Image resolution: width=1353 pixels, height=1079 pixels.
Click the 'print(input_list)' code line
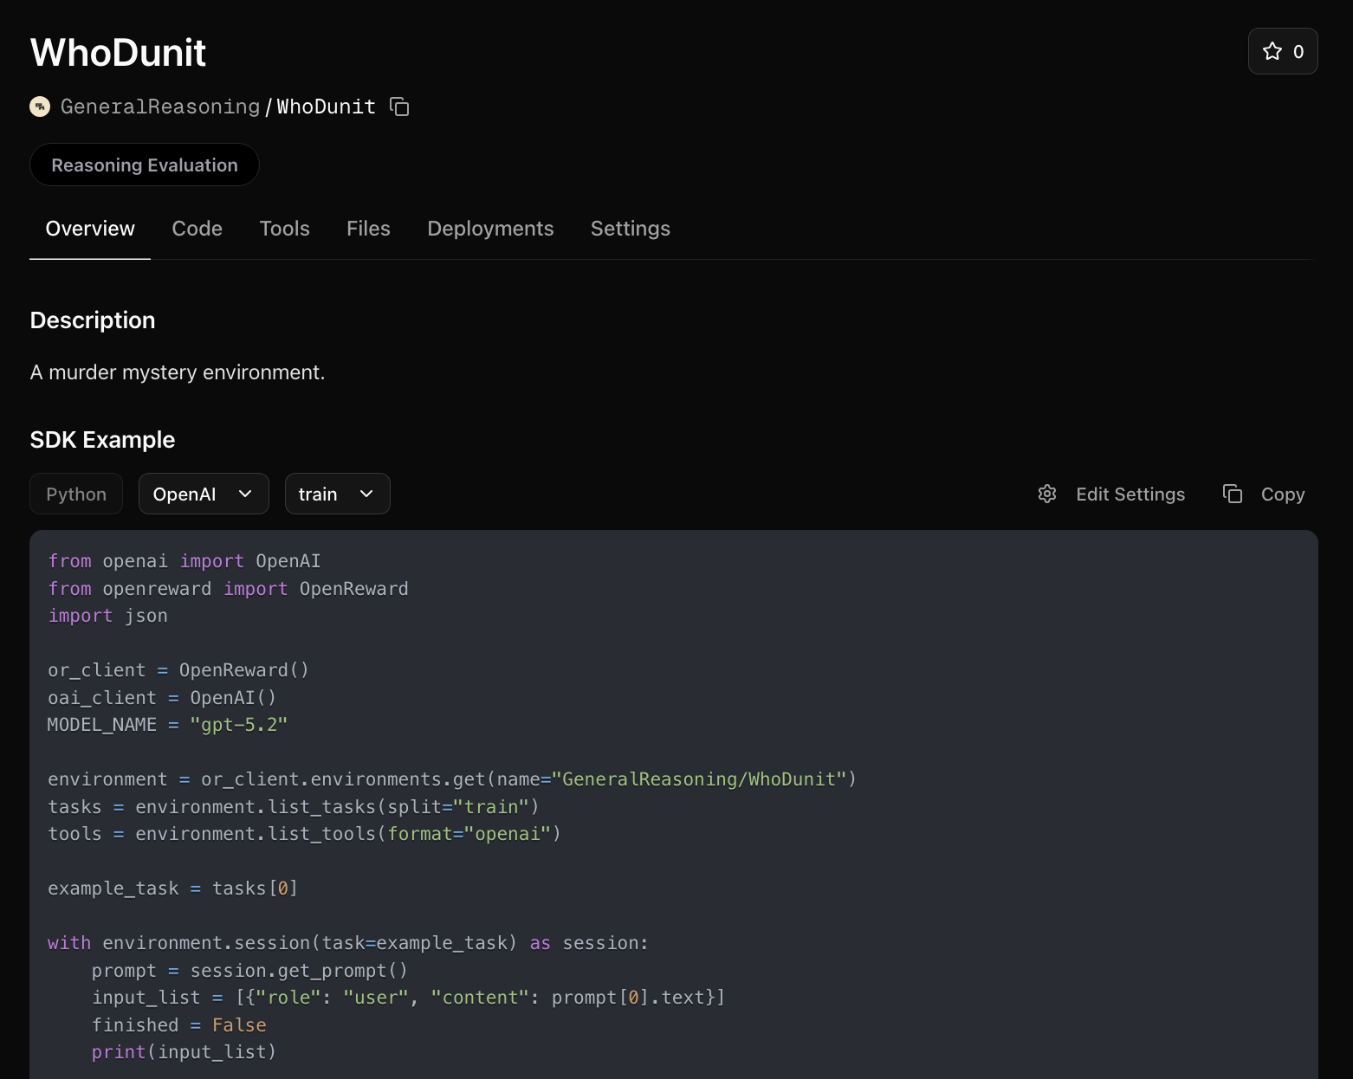click(x=184, y=1052)
